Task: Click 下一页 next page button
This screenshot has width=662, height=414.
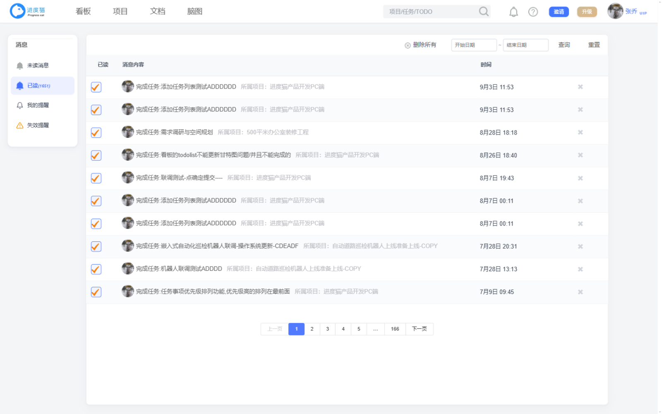Action: click(x=420, y=329)
